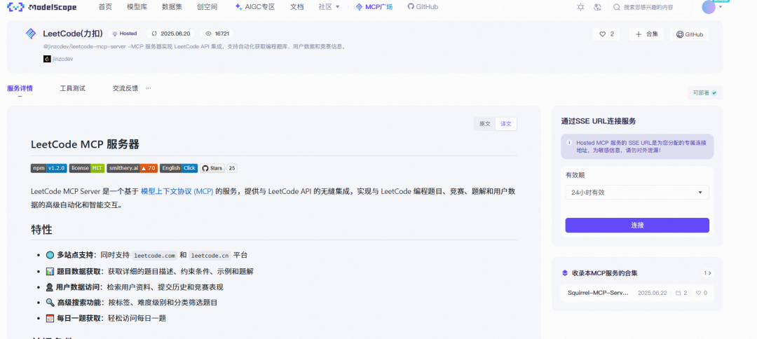Click the leetcode.cn code text

point(209,256)
